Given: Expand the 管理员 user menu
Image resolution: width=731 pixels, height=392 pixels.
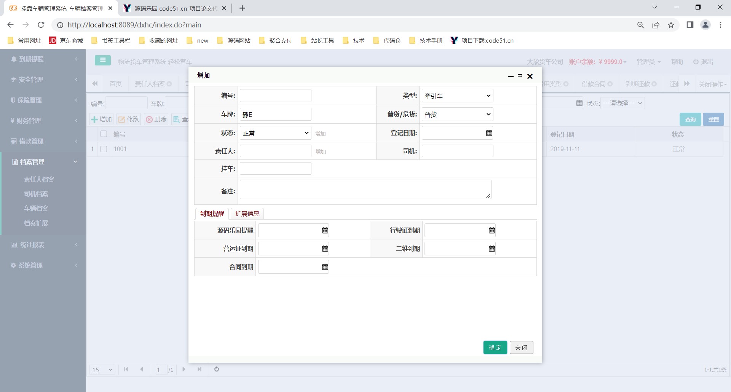Looking at the screenshot, I should 649,62.
